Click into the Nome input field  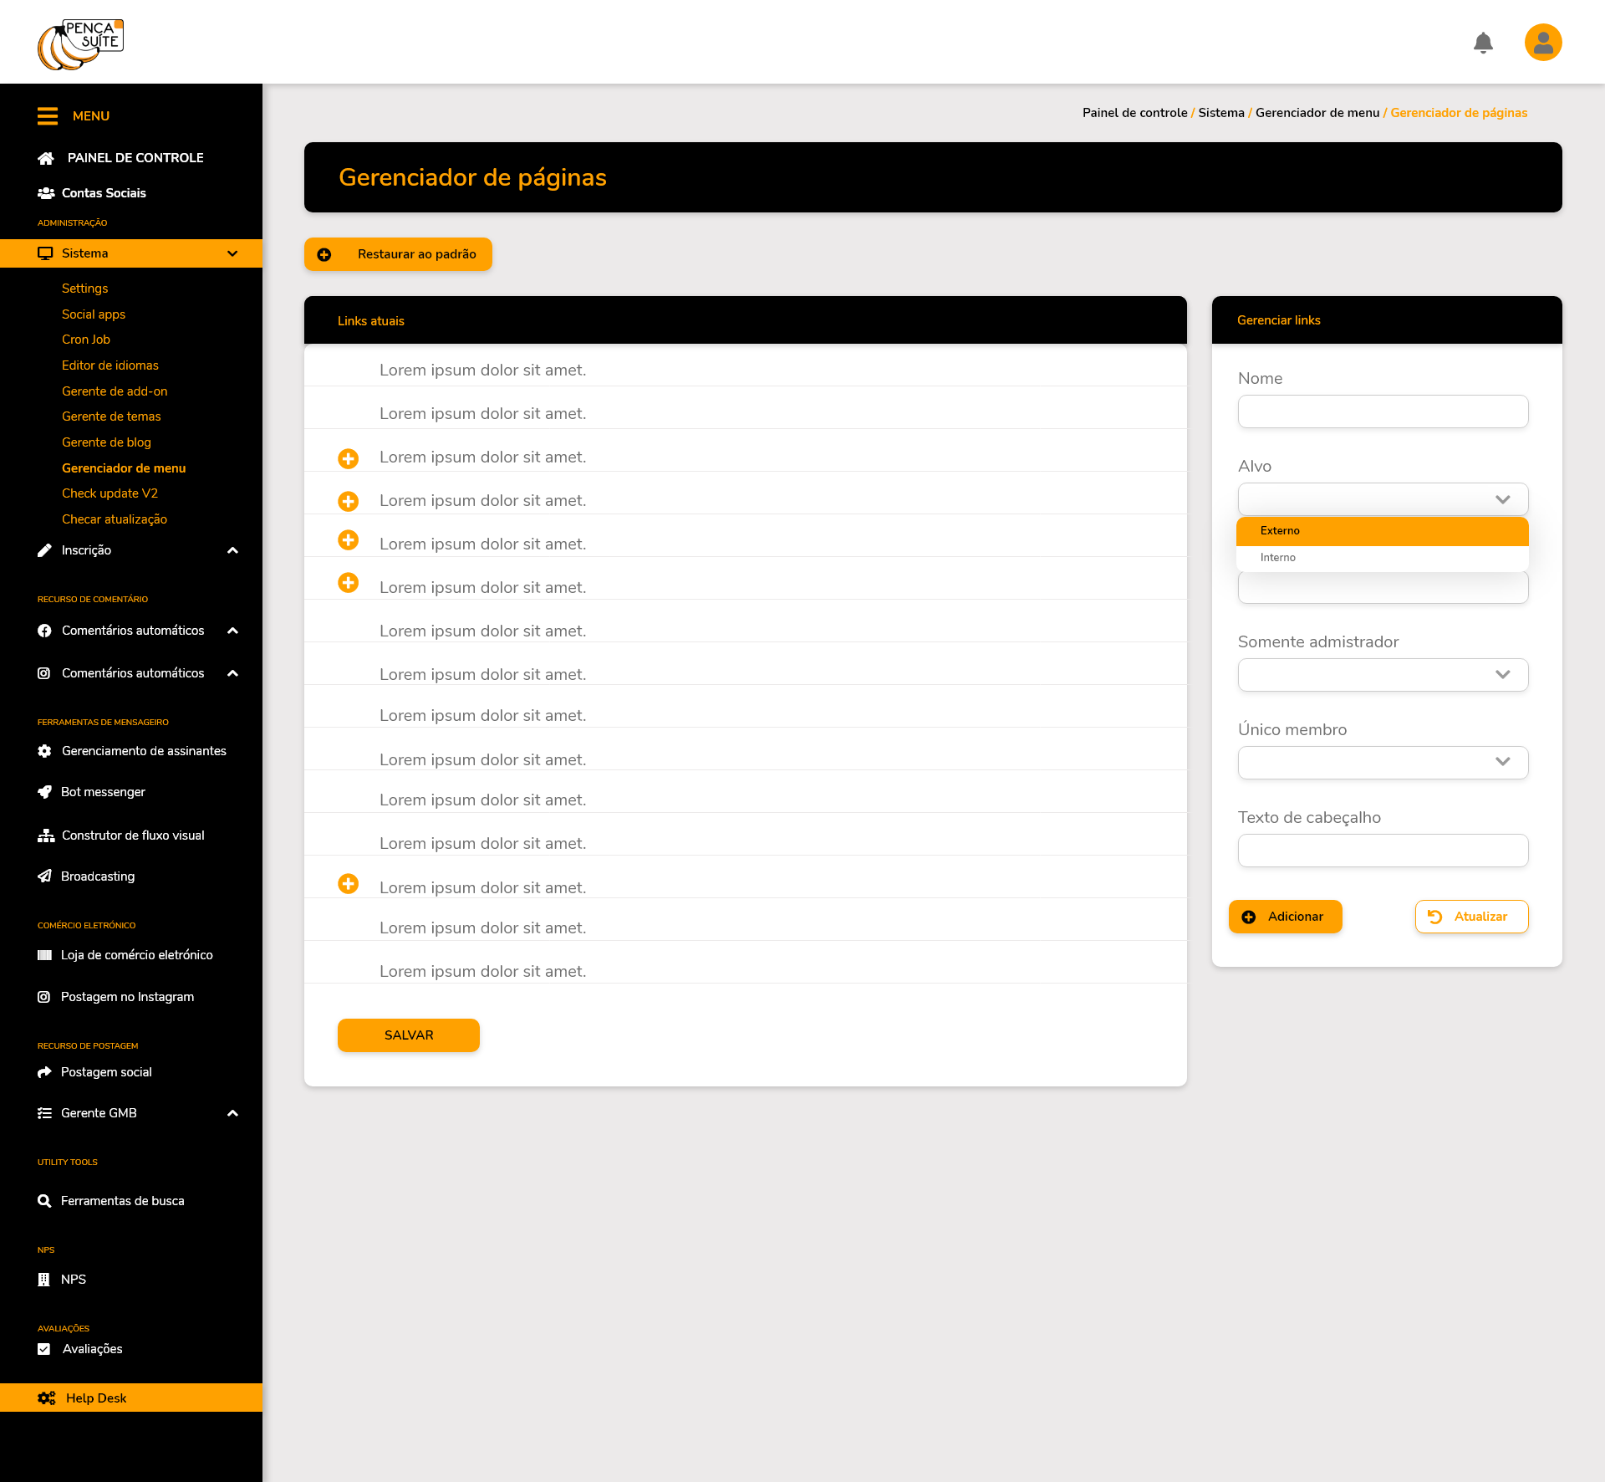1383,411
